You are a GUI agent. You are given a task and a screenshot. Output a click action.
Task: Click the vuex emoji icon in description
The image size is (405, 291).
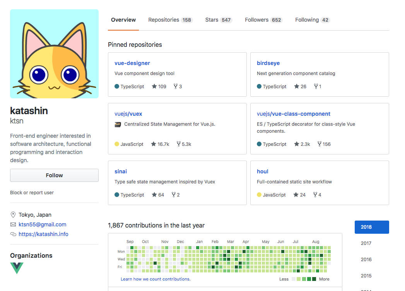118,125
